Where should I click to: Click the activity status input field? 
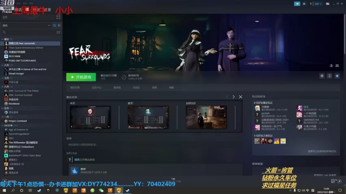(x=154, y=144)
